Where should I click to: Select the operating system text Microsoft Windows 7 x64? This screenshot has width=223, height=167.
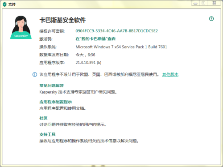pos(121,47)
